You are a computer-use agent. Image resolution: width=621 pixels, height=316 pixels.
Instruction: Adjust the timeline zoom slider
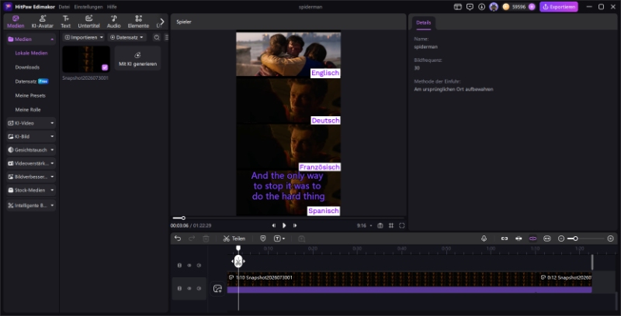585,239
